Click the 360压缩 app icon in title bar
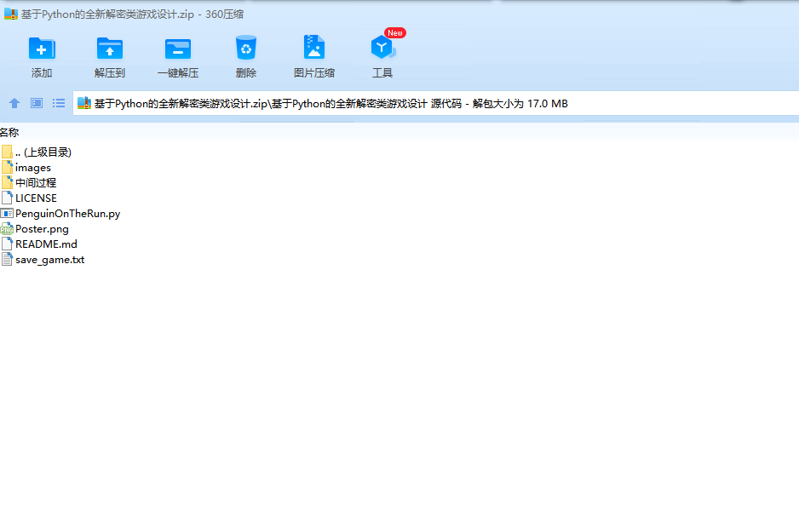This screenshot has height=528, width=799. pos(11,14)
